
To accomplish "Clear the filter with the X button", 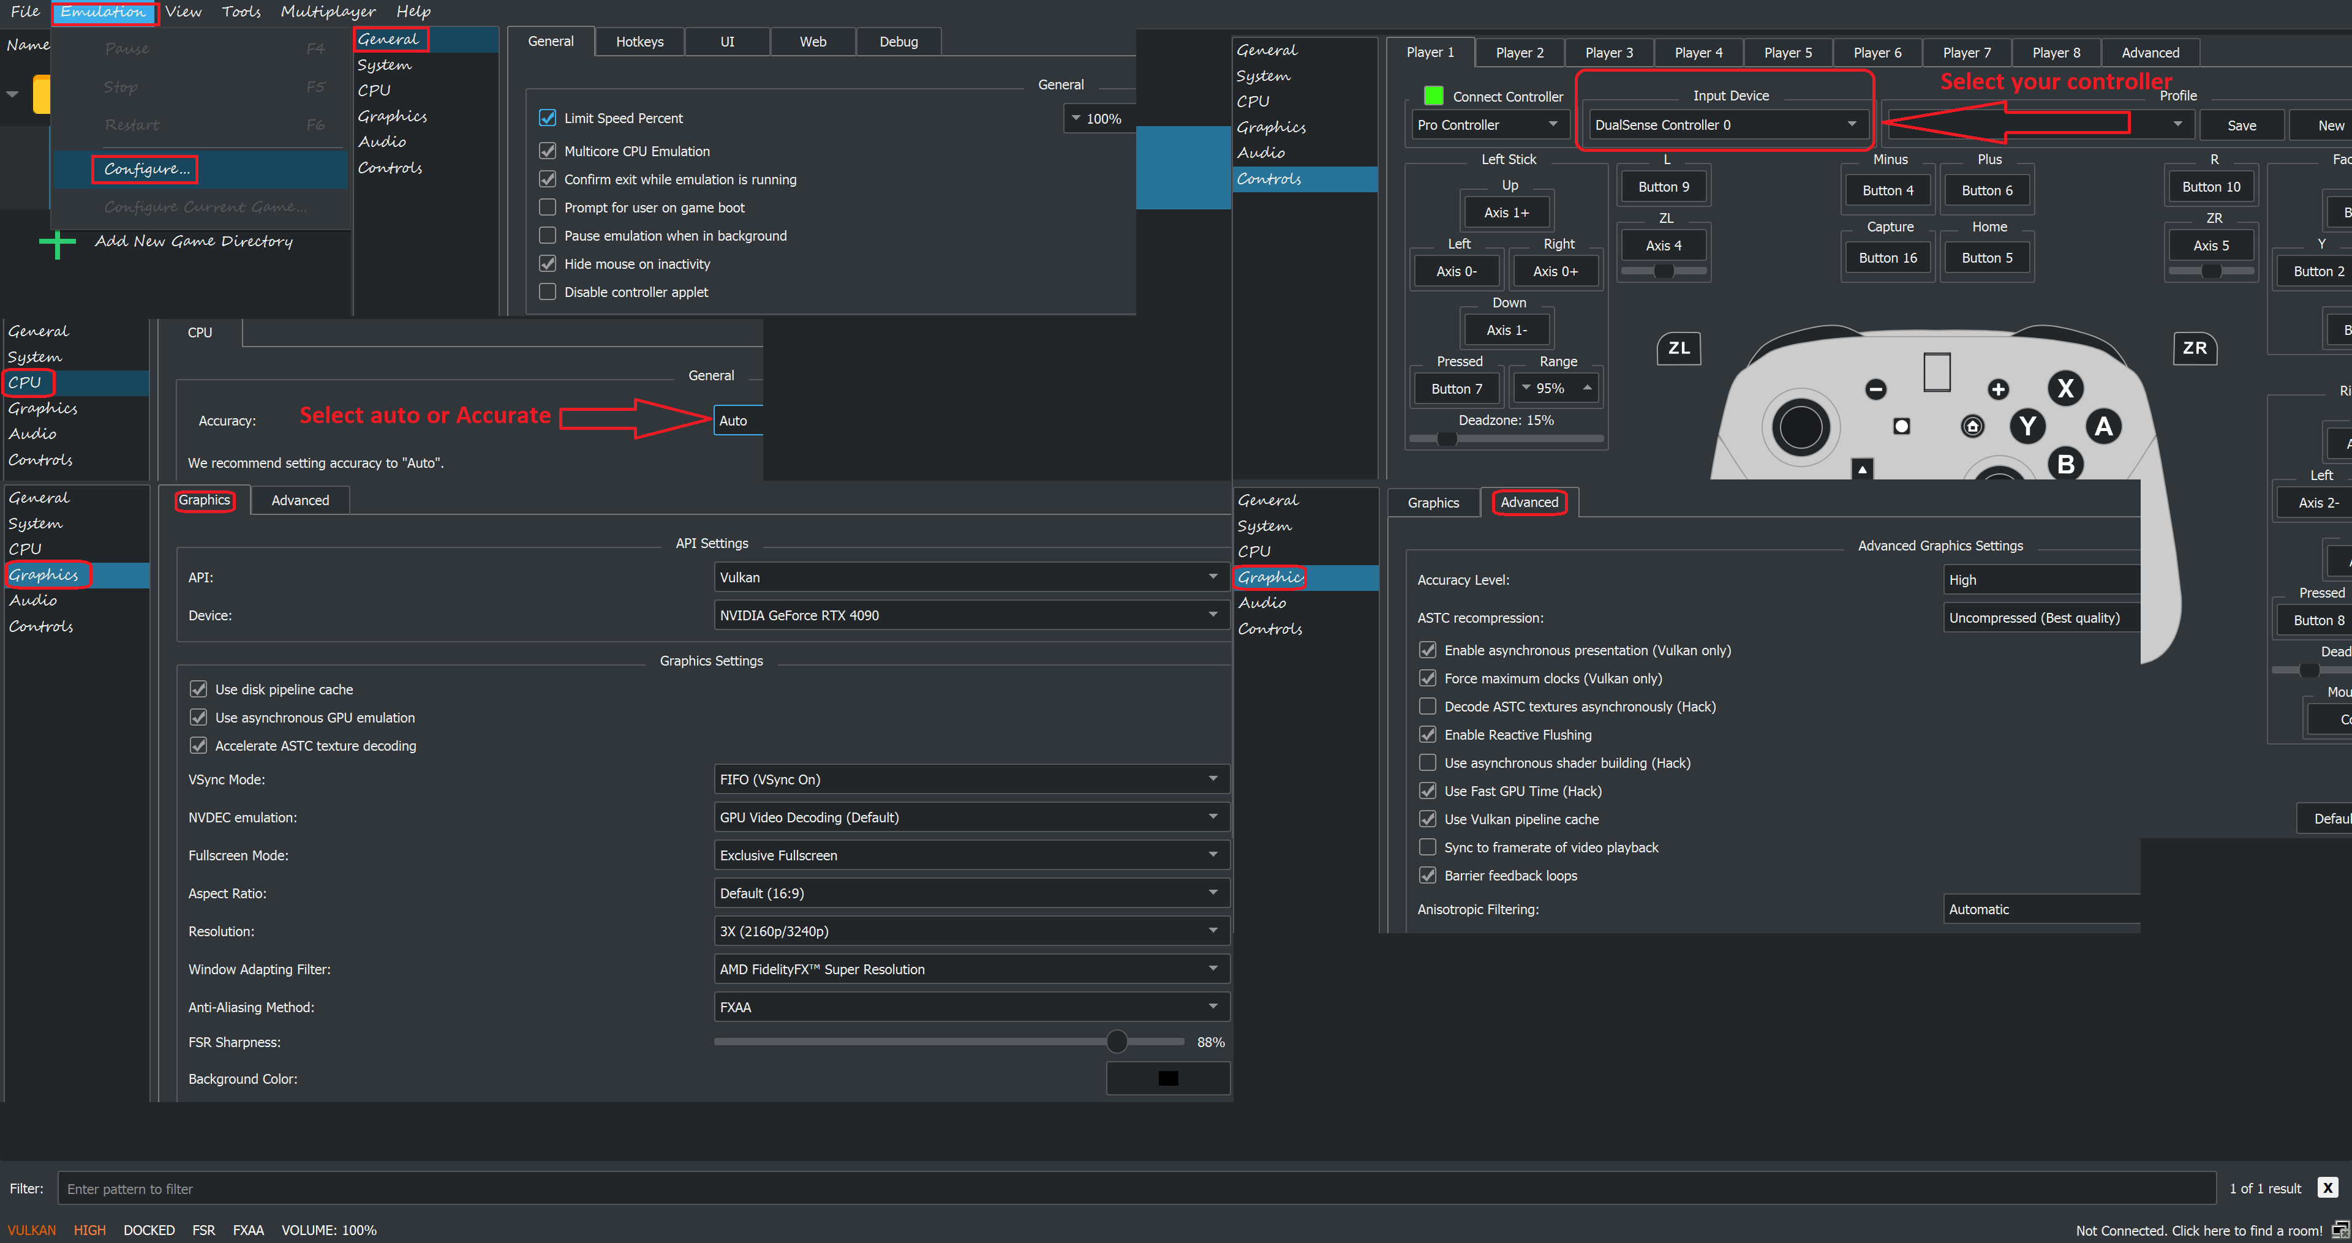I will 2327,1187.
